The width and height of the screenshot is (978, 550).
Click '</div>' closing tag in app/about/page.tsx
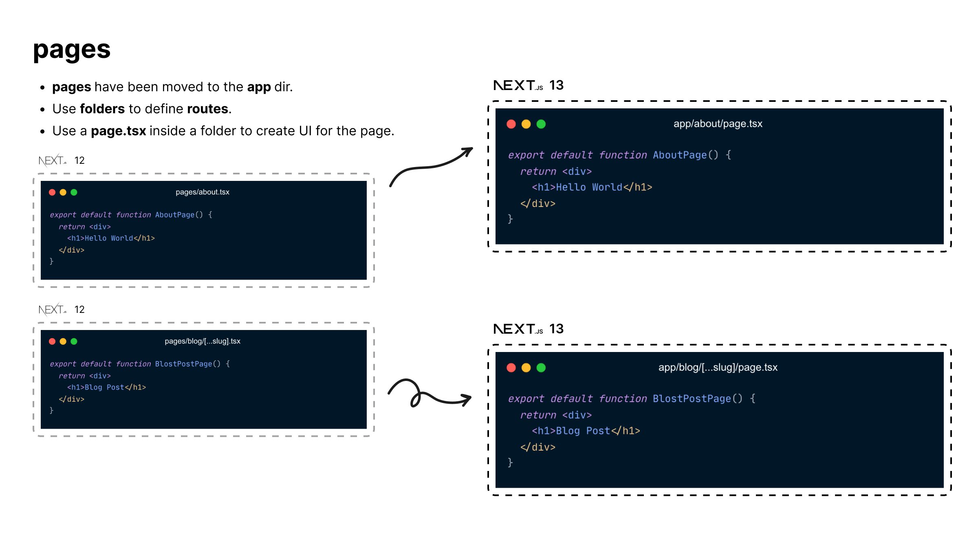pos(538,203)
